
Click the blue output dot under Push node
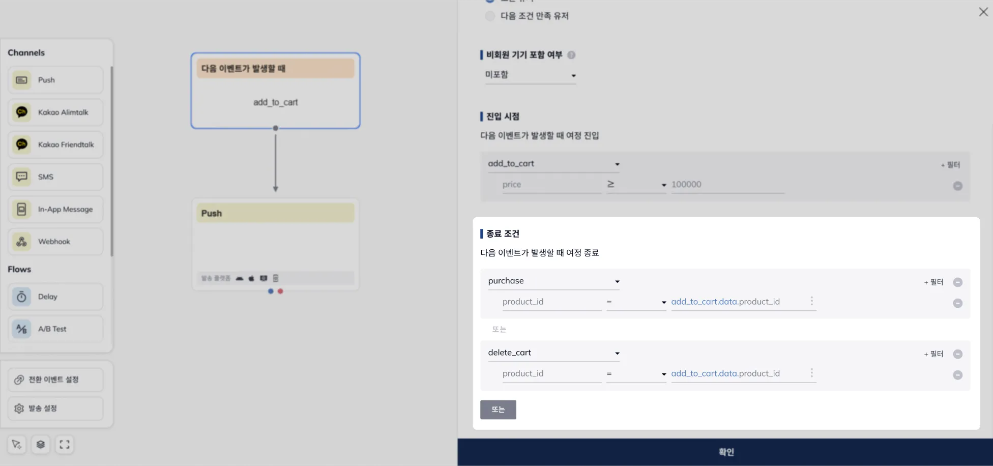coord(271,291)
